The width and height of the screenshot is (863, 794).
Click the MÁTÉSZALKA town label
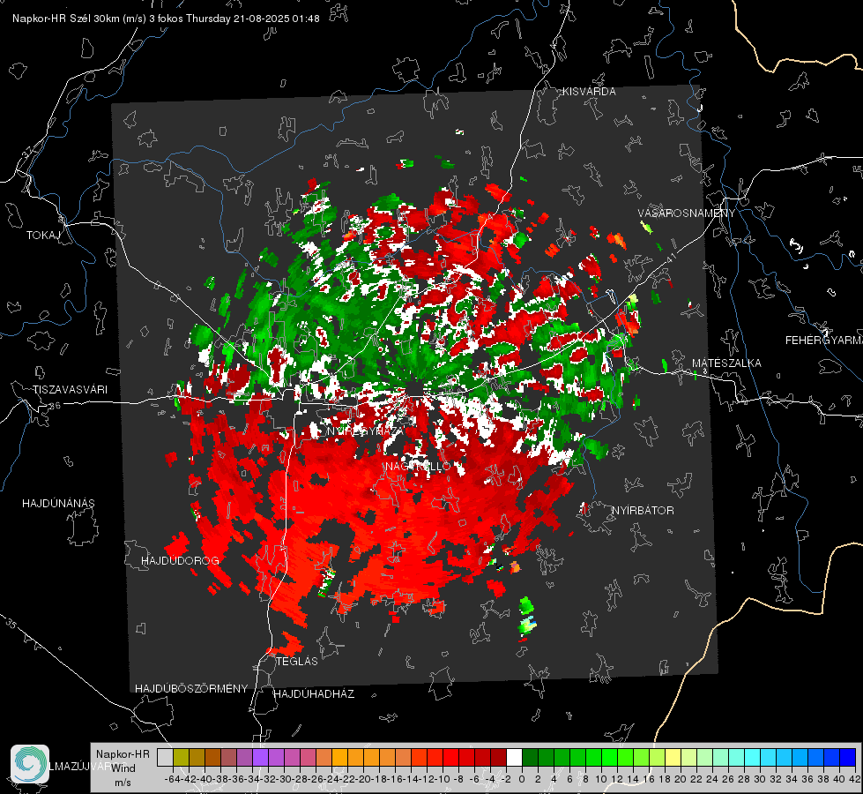pos(726,363)
